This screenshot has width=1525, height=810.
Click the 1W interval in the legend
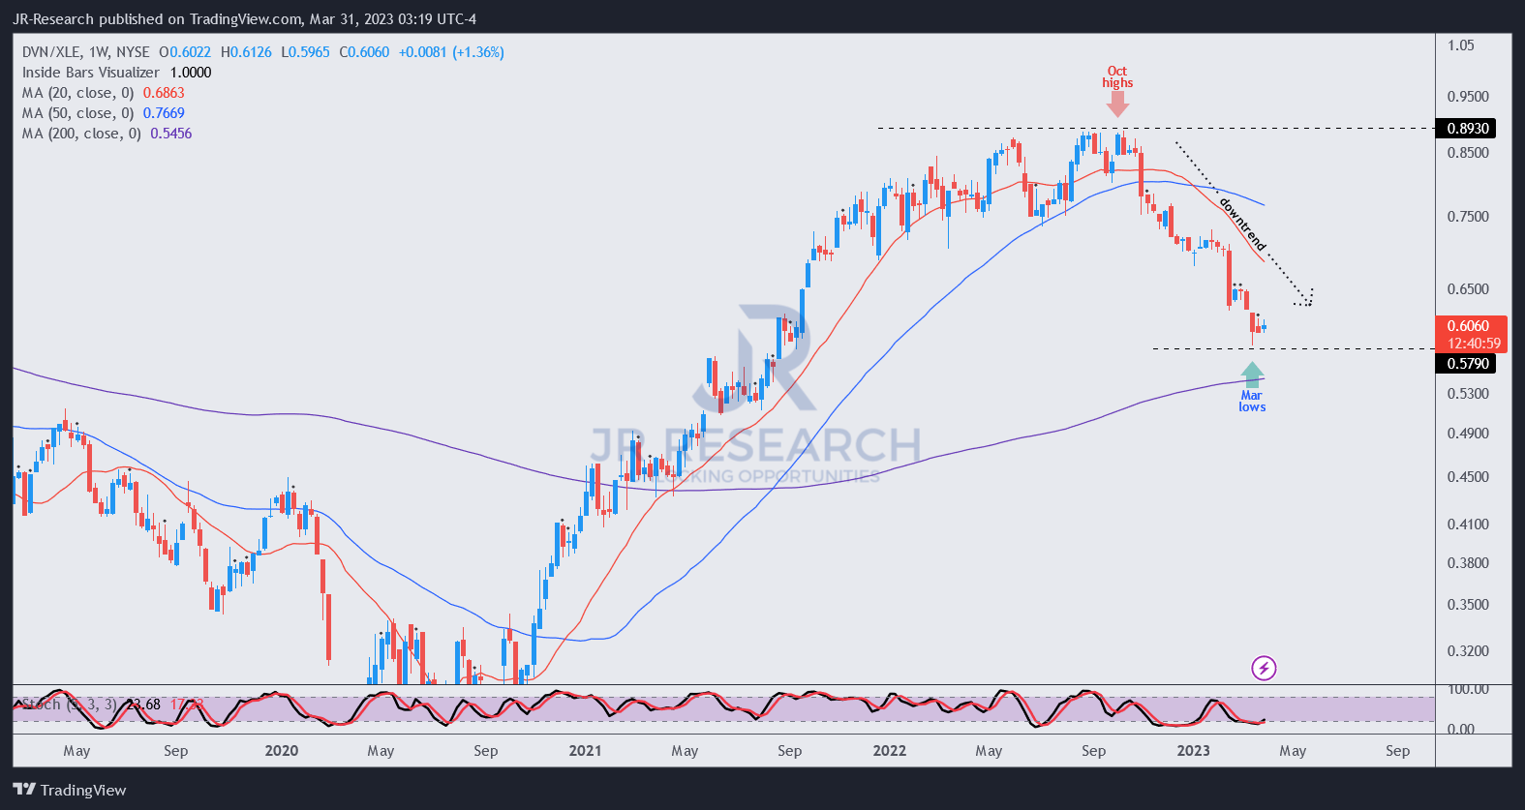pos(98,52)
